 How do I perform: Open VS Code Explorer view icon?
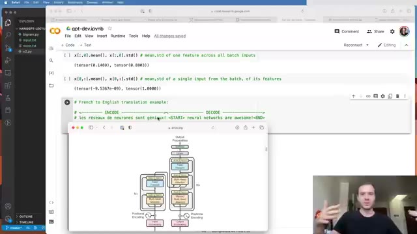8,23
